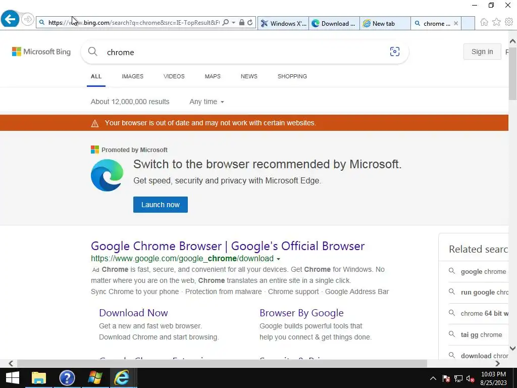Open the Action Center flag tray icon
Image resolution: width=517 pixels, height=388 pixels.
tap(446, 378)
